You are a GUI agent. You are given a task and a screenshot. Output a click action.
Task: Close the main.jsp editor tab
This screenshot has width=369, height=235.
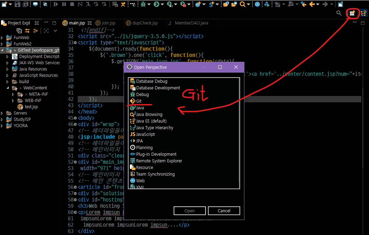pos(89,23)
